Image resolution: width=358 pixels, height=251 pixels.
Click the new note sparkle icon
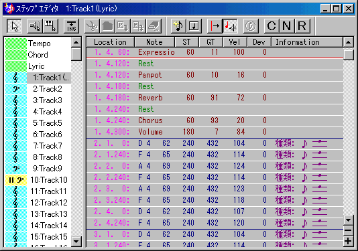pos(178,26)
